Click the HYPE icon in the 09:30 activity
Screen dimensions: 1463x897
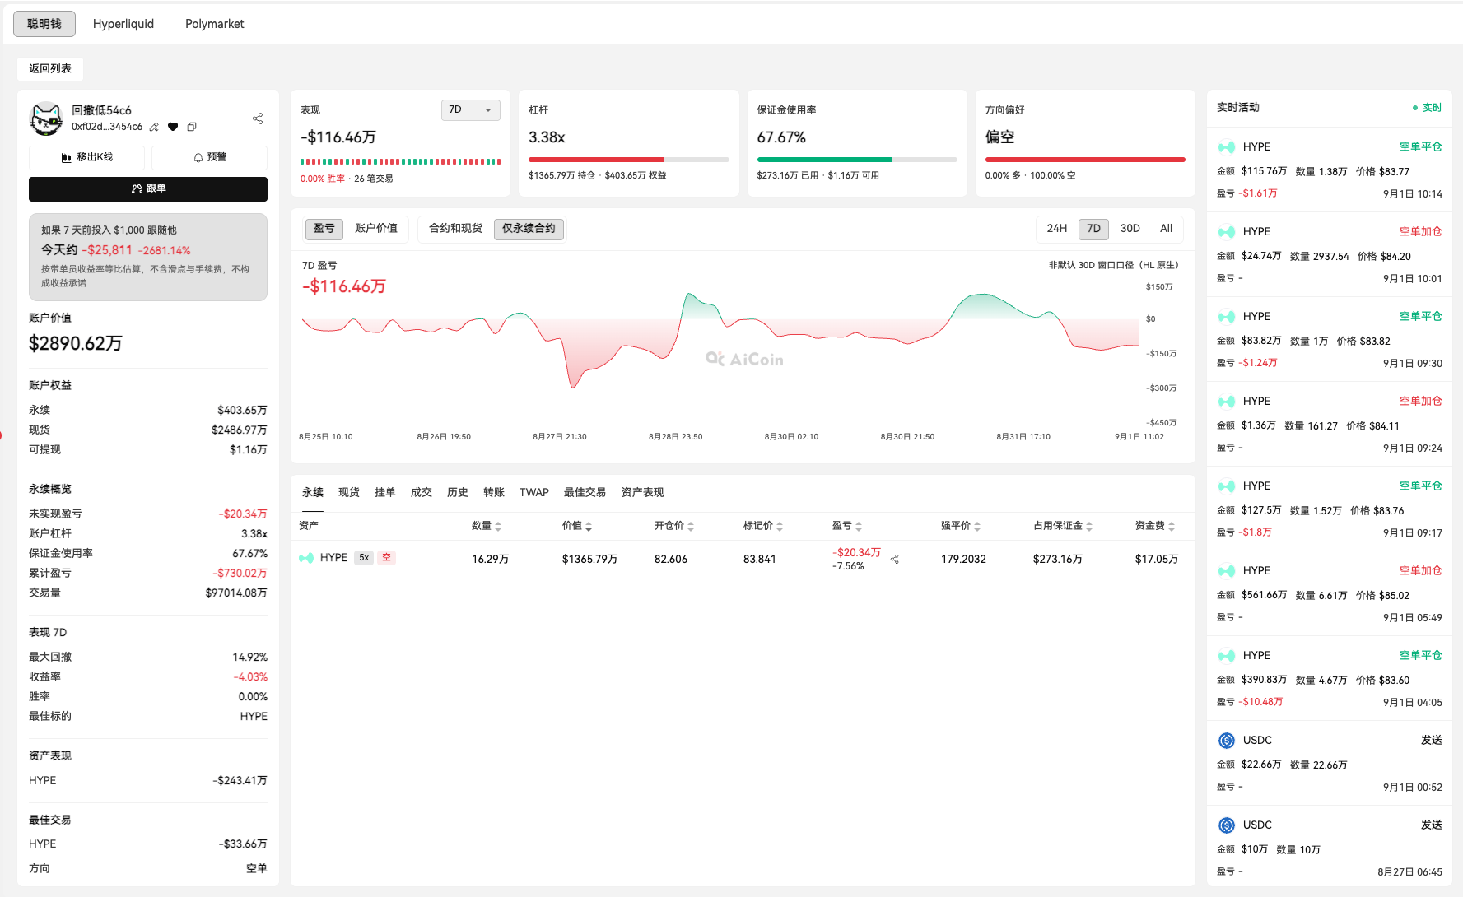1227,317
